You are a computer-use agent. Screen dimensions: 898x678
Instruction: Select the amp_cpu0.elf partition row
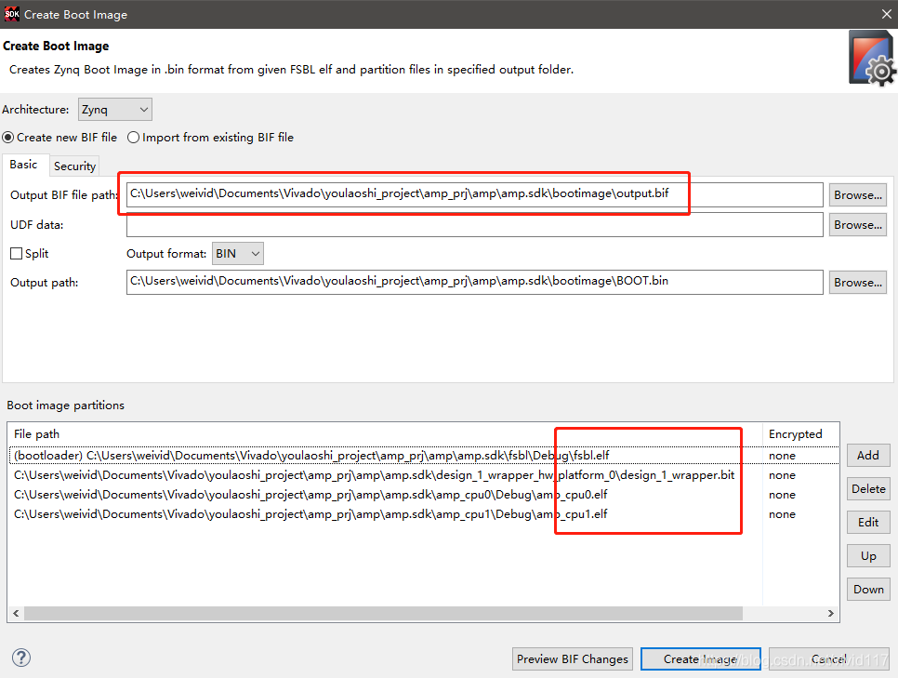pyautogui.click(x=424, y=495)
